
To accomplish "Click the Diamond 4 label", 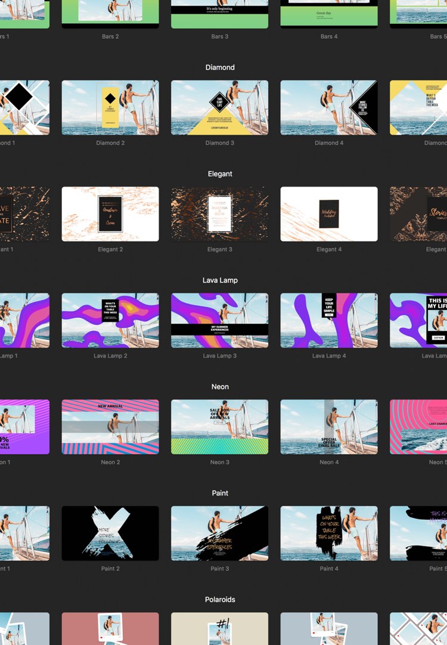I will point(329,143).
